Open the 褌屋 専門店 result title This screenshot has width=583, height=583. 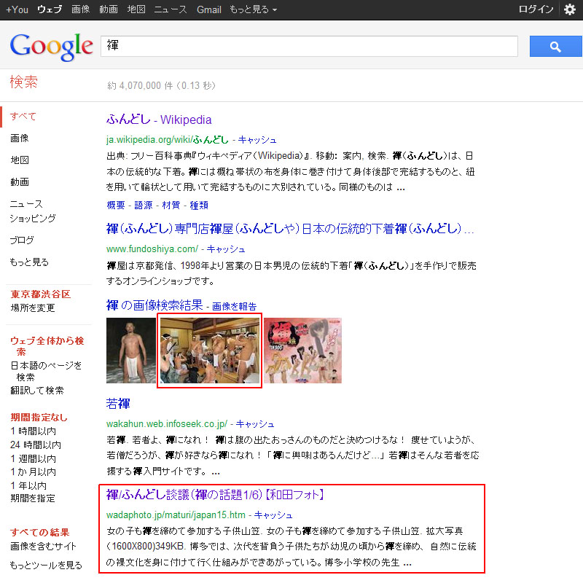(290, 229)
